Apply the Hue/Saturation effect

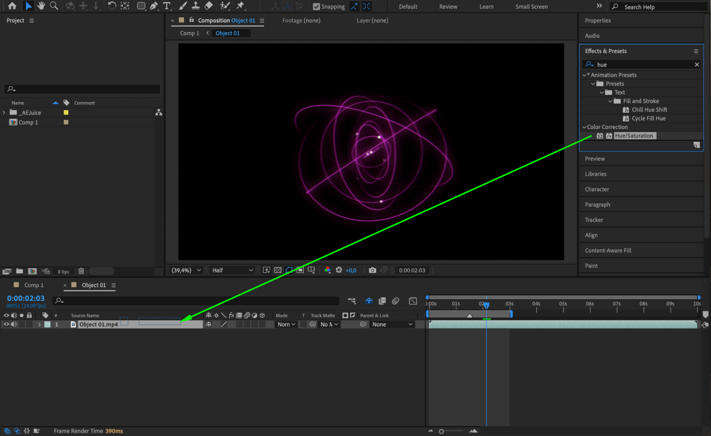[634, 136]
